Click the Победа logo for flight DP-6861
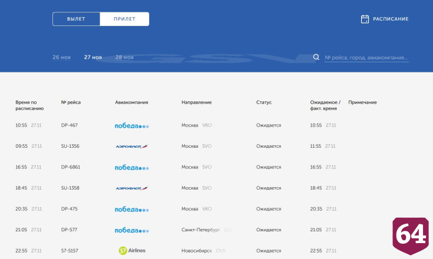Image resolution: width=433 pixels, height=259 pixels. tap(132, 168)
